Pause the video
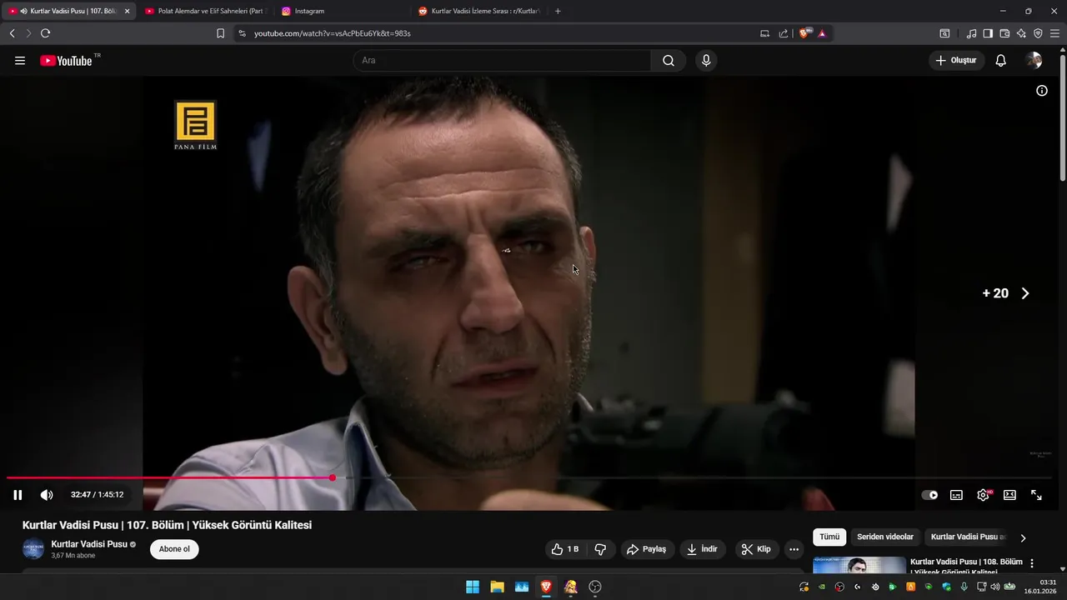Viewport: 1067px width, 600px height. coord(18,495)
